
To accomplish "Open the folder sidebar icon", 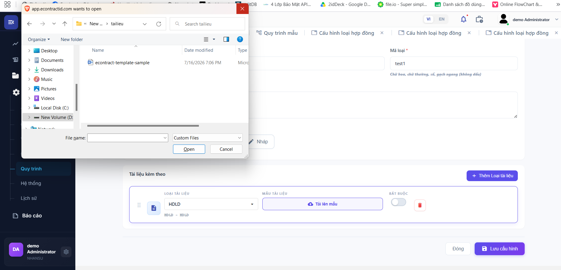I will 15,76.
